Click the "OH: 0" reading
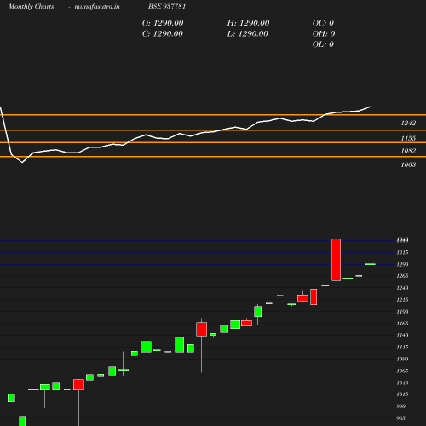 (x=324, y=33)
